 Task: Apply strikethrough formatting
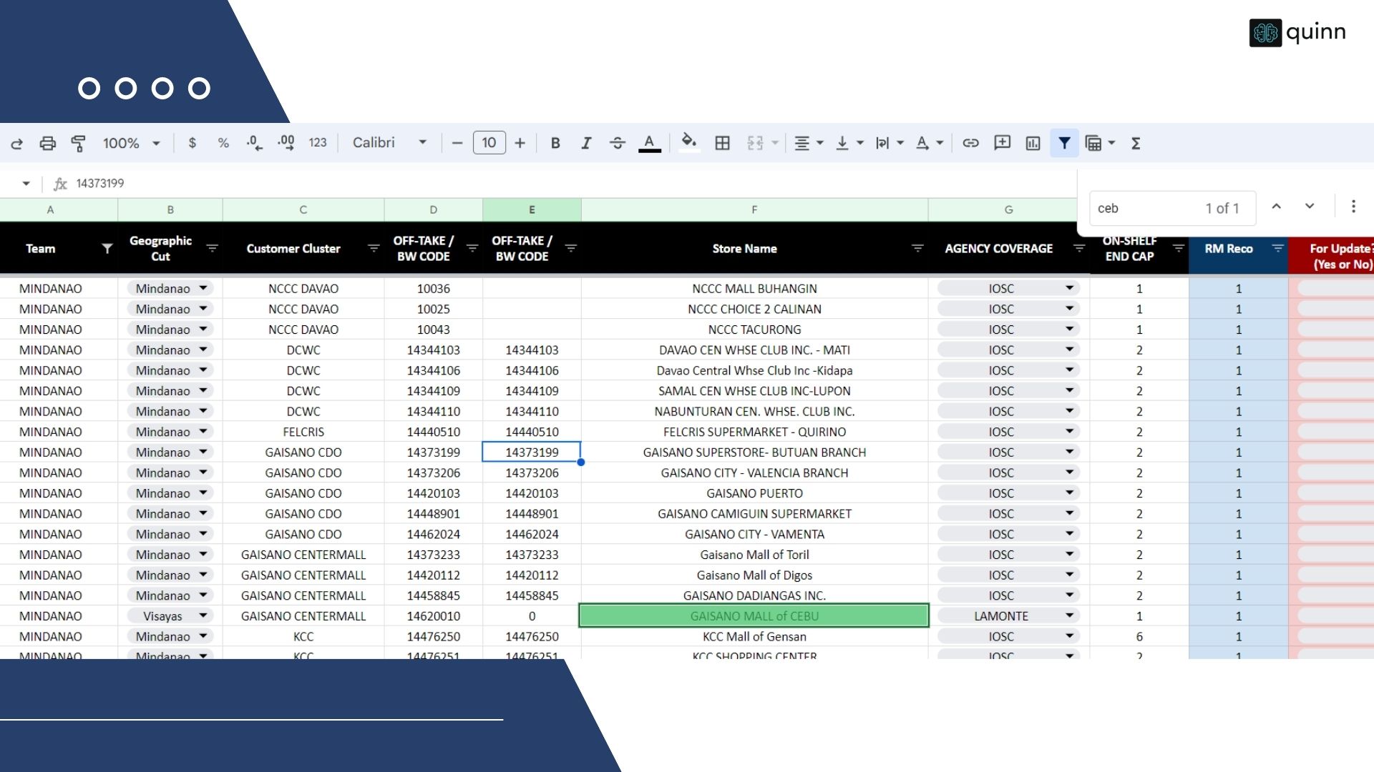(617, 143)
